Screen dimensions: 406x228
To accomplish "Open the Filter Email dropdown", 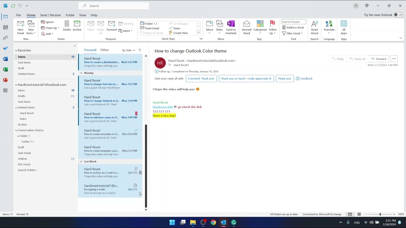I will [292, 33].
